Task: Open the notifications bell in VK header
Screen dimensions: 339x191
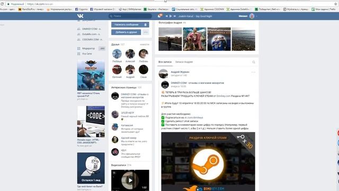Action: [x=159, y=16]
